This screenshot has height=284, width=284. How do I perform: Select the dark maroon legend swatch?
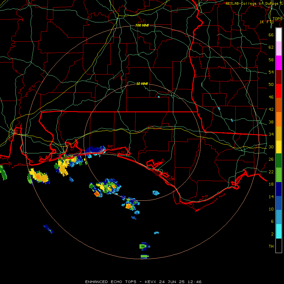tap(279, 77)
